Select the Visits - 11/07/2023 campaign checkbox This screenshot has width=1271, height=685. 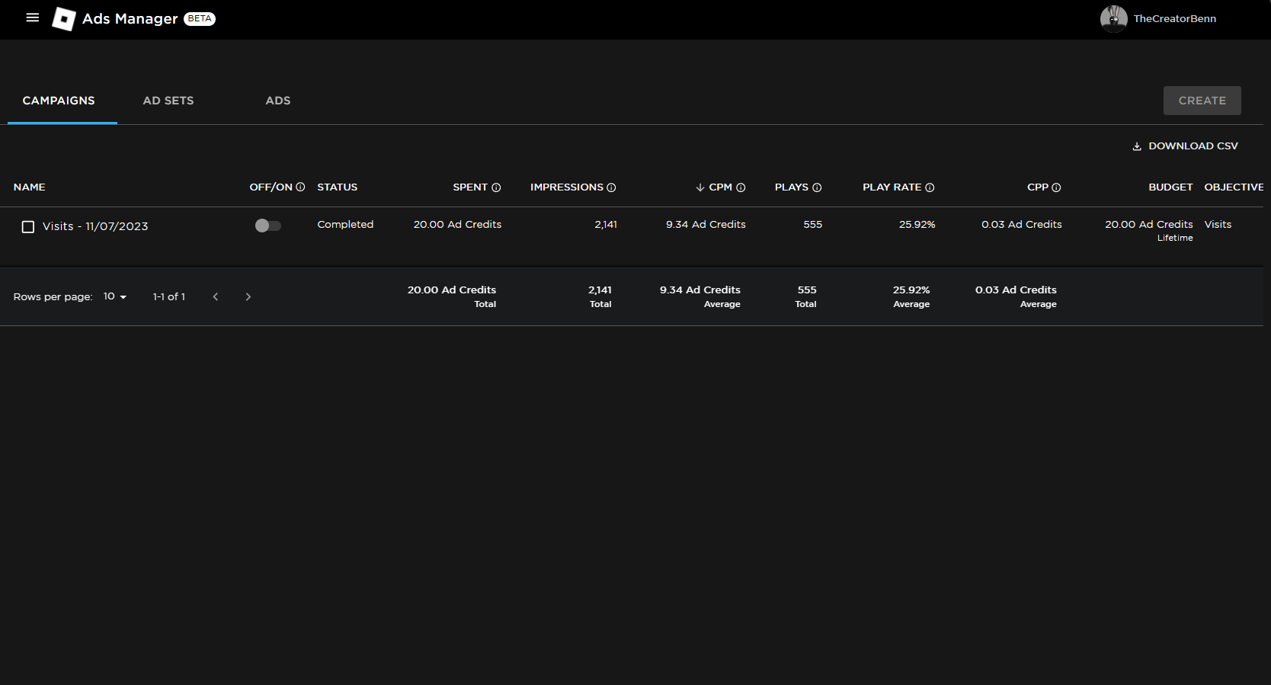point(28,227)
